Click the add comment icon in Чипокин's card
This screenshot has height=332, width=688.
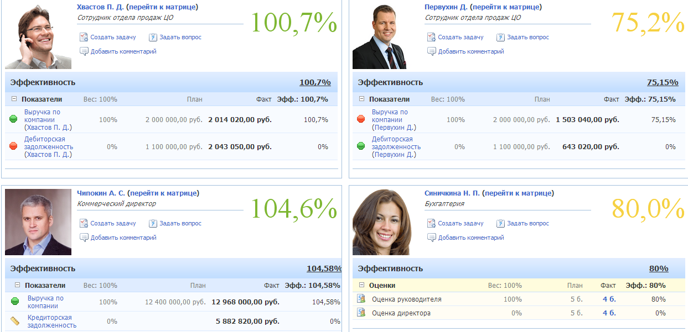click(x=84, y=238)
